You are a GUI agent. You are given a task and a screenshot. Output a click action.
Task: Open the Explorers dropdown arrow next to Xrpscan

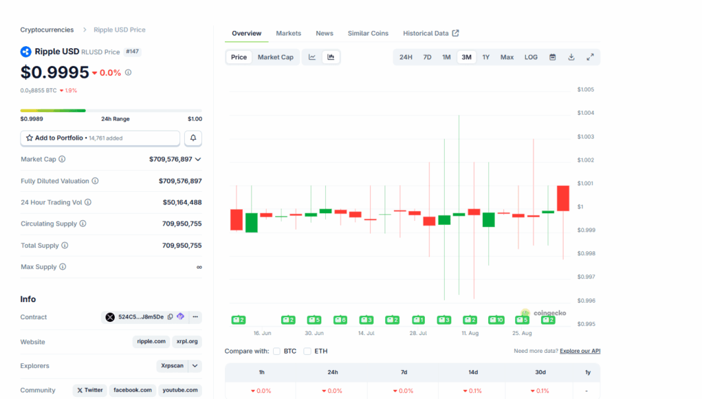(x=195, y=366)
